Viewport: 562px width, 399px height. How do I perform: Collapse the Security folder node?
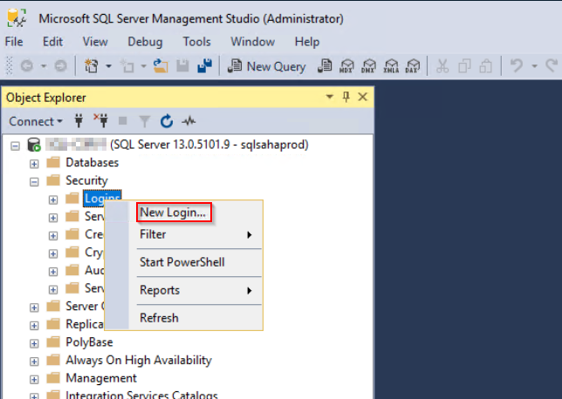pyautogui.click(x=34, y=182)
